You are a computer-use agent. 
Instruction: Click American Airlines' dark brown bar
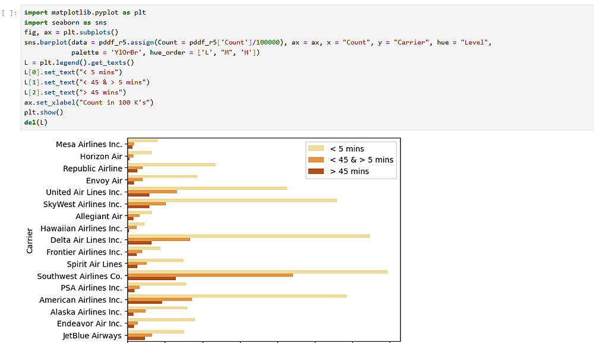(145, 302)
